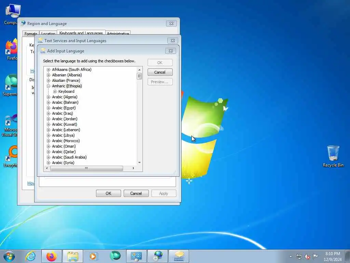Collapse Amharic (Ethiopia) node
Viewport: 350px width, 263px height.
point(49,86)
